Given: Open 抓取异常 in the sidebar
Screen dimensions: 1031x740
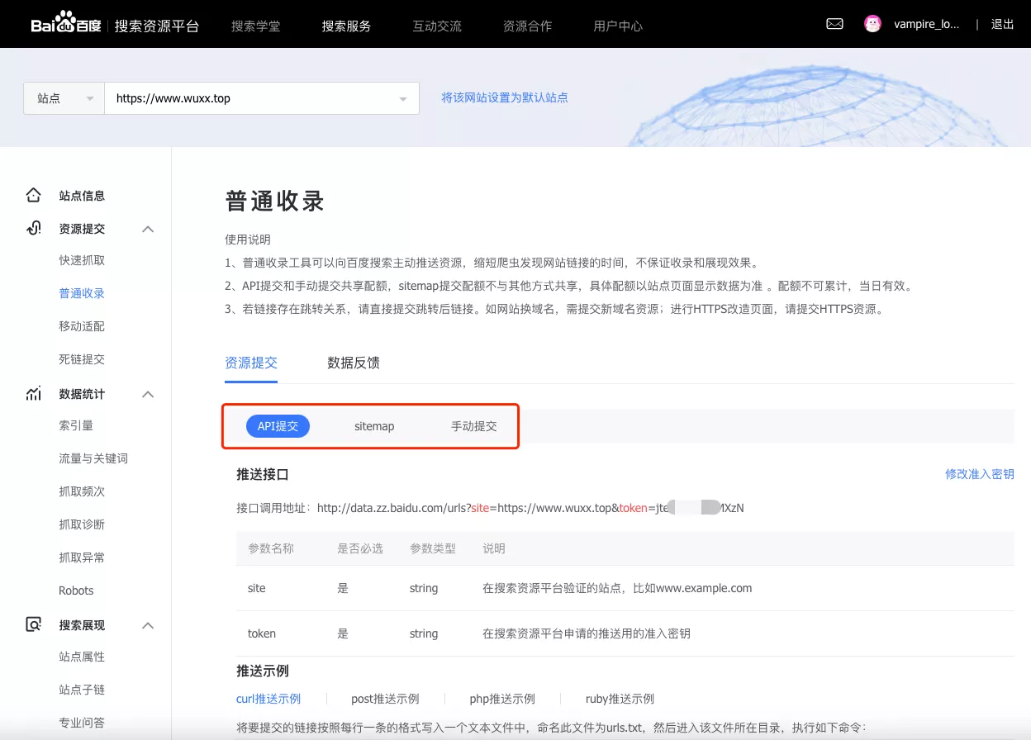Looking at the screenshot, I should 82,557.
